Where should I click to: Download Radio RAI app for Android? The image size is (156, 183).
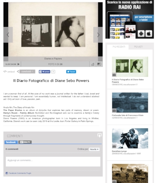(141, 34)
